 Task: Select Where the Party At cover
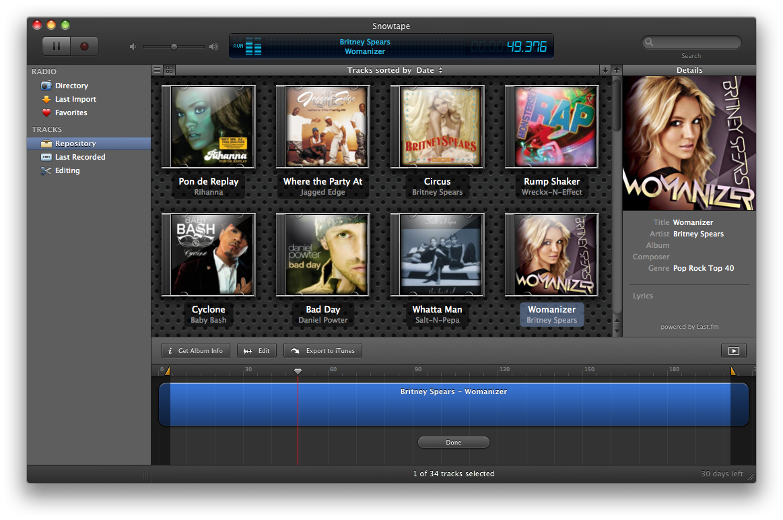[323, 127]
